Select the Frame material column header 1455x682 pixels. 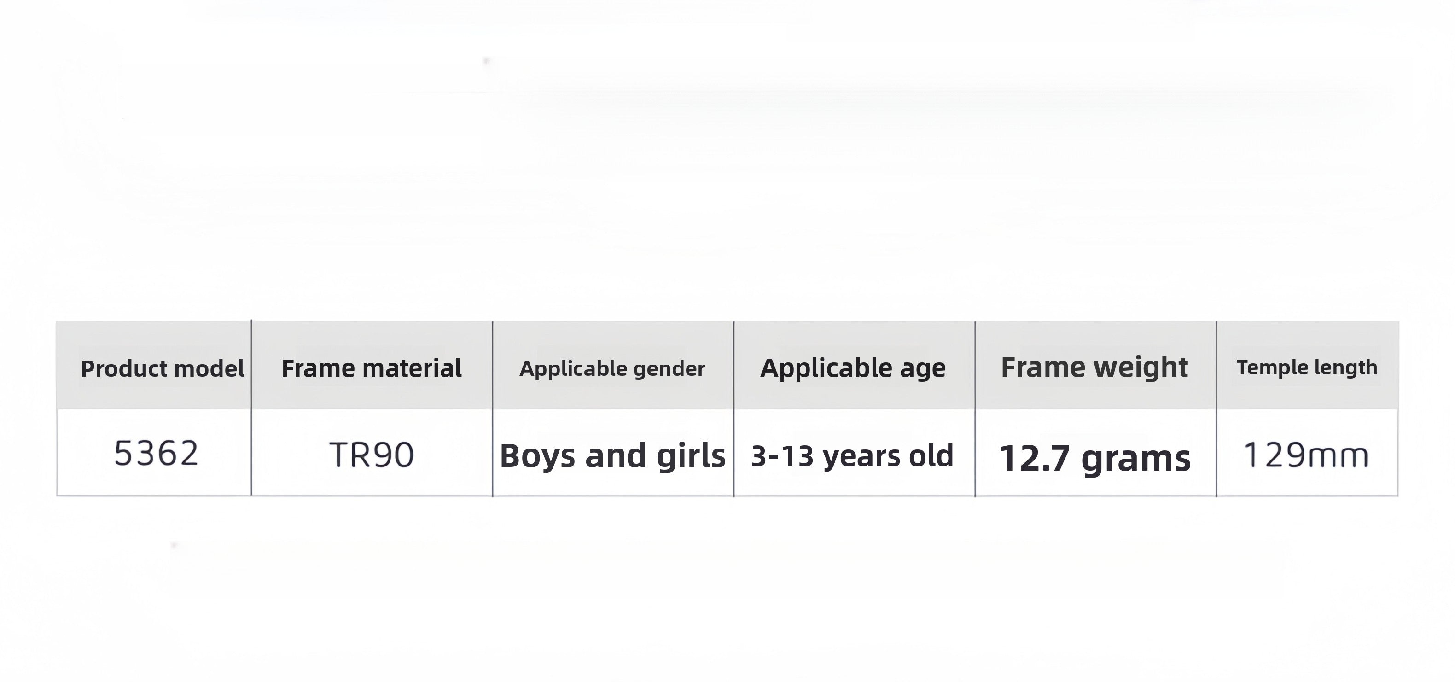(372, 366)
